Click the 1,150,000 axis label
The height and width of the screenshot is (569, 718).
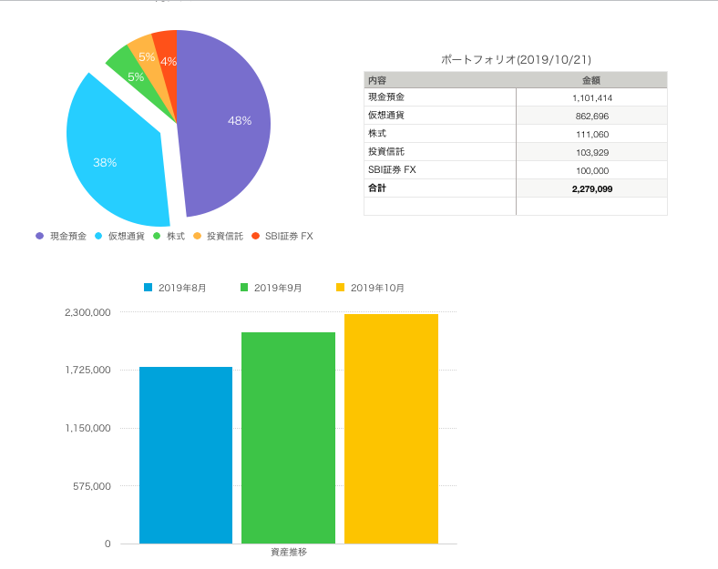point(87,428)
